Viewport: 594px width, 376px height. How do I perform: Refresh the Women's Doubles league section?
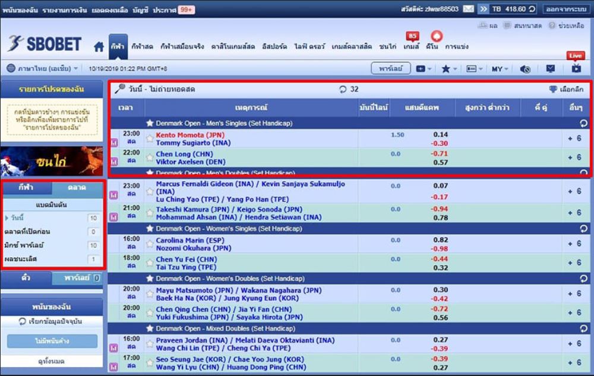pyautogui.click(x=583, y=279)
